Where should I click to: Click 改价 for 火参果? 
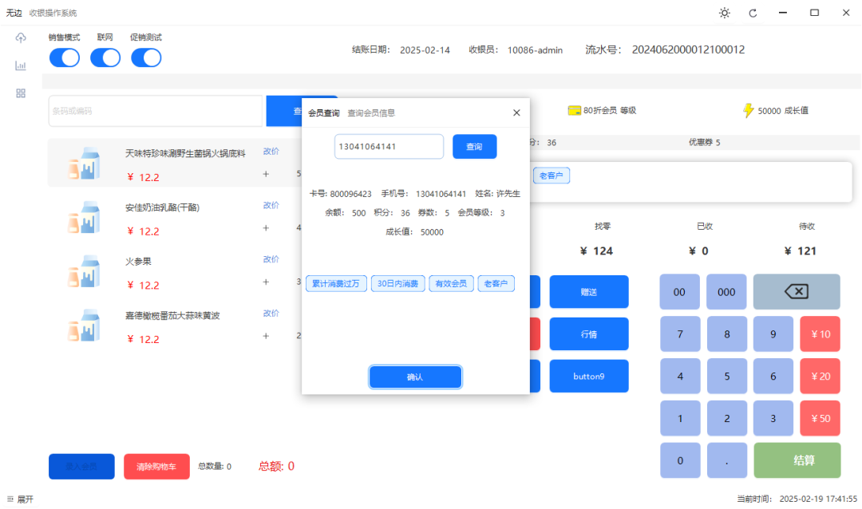[271, 259]
